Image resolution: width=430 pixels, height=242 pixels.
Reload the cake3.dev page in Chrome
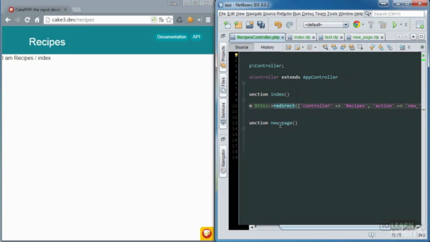27,19
